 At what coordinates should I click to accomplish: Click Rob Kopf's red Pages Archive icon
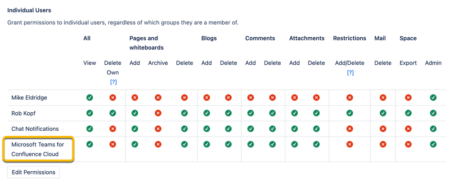(x=158, y=113)
